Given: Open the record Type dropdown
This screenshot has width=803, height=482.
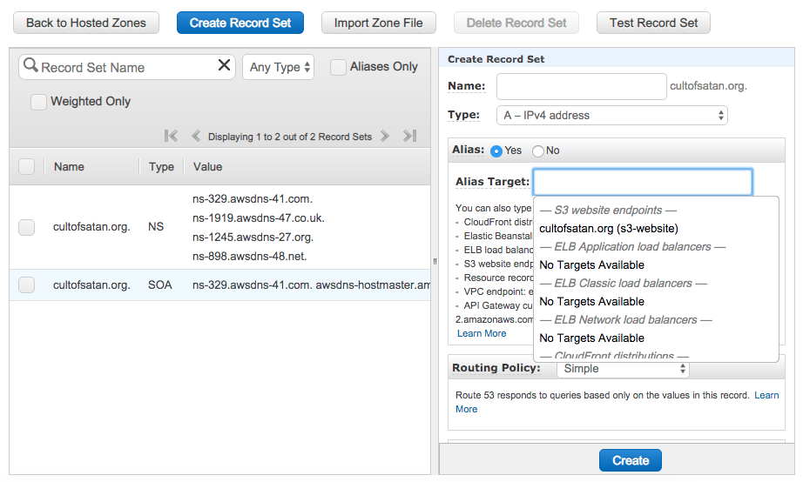Looking at the screenshot, I should pos(612,115).
